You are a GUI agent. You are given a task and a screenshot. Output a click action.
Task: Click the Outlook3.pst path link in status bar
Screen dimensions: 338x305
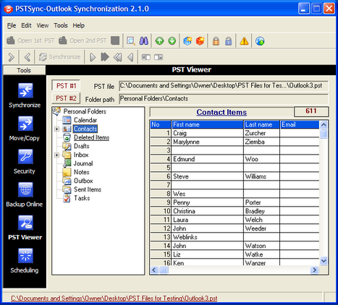114,298
